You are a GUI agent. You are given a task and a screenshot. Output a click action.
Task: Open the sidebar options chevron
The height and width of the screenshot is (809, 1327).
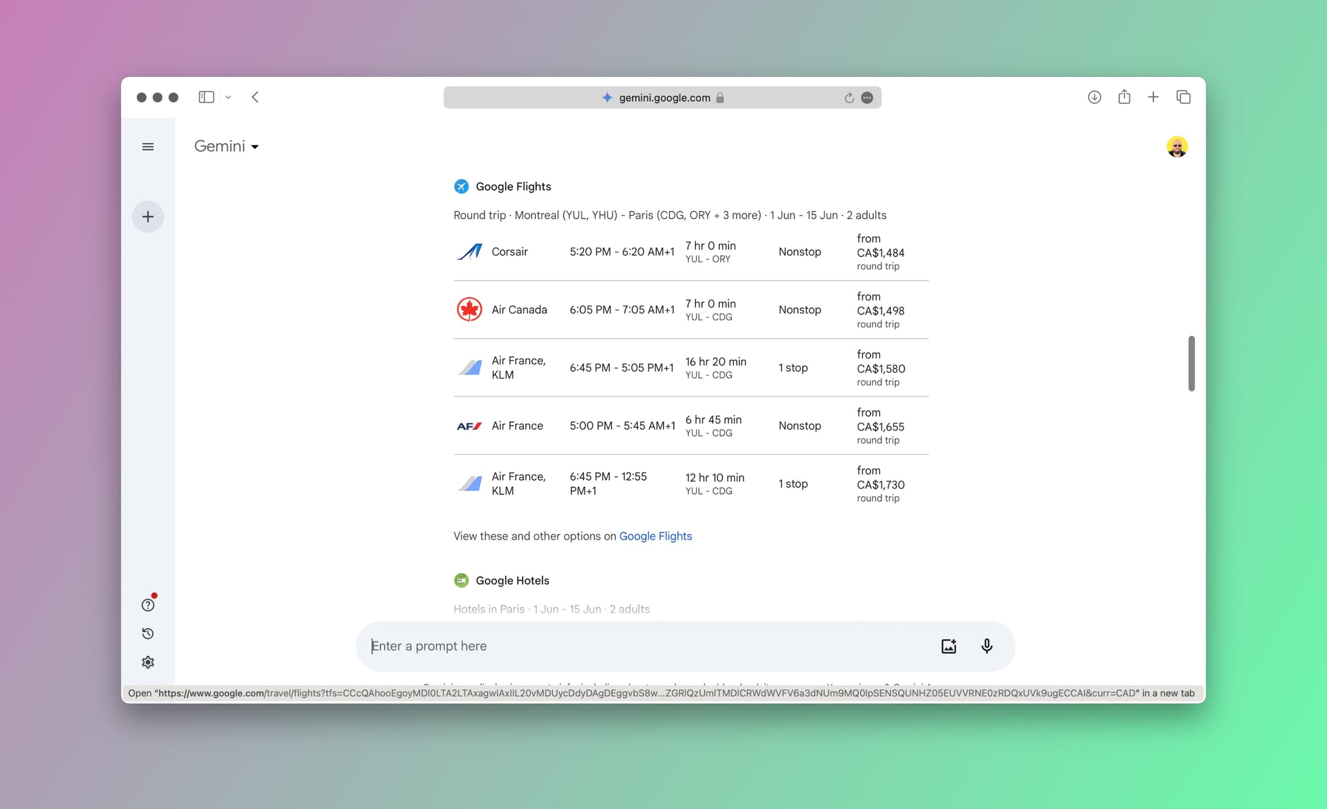click(x=228, y=97)
